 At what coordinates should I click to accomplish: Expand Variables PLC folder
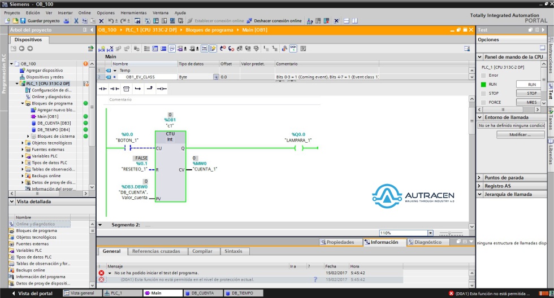pyautogui.click(x=23, y=156)
